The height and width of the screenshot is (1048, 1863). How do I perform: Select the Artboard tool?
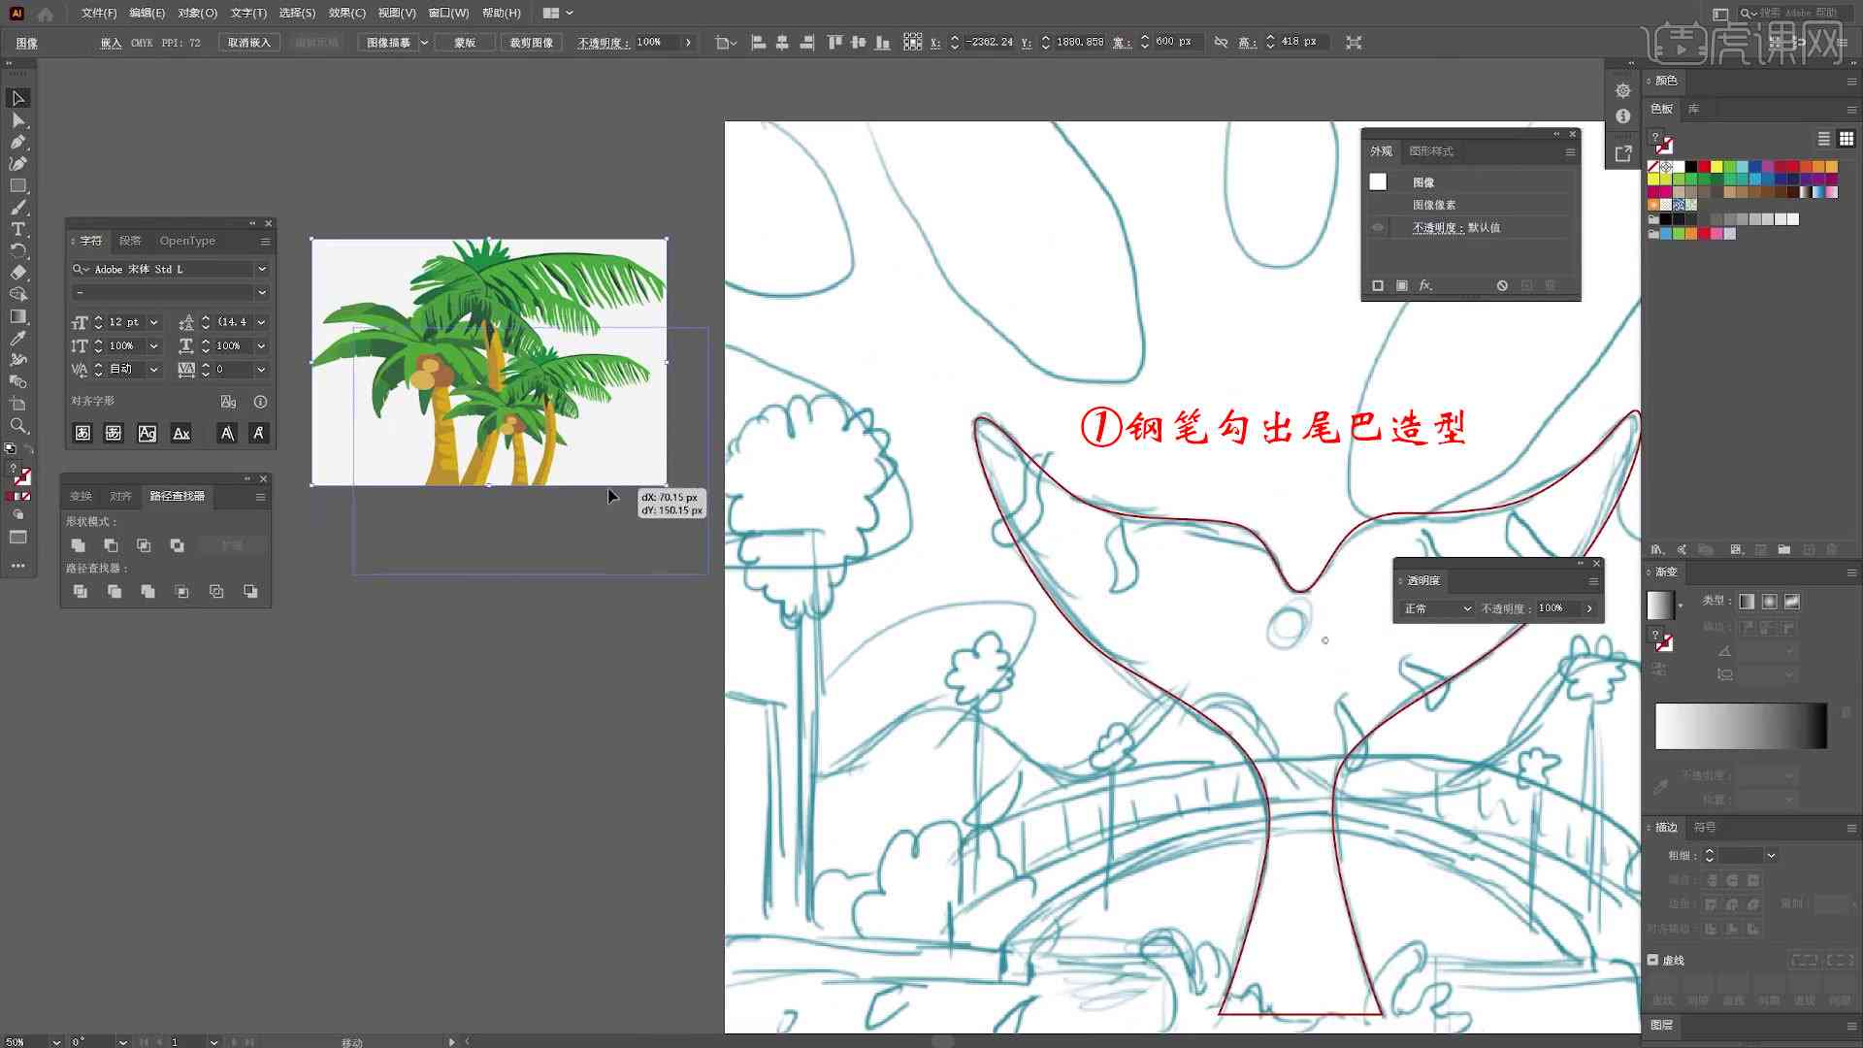(x=18, y=404)
